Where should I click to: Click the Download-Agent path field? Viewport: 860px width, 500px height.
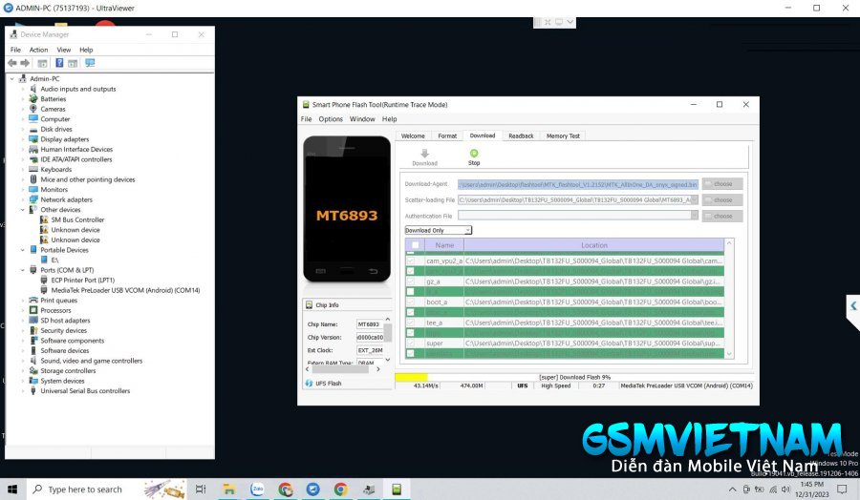pyautogui.click(x=578, y=184)
